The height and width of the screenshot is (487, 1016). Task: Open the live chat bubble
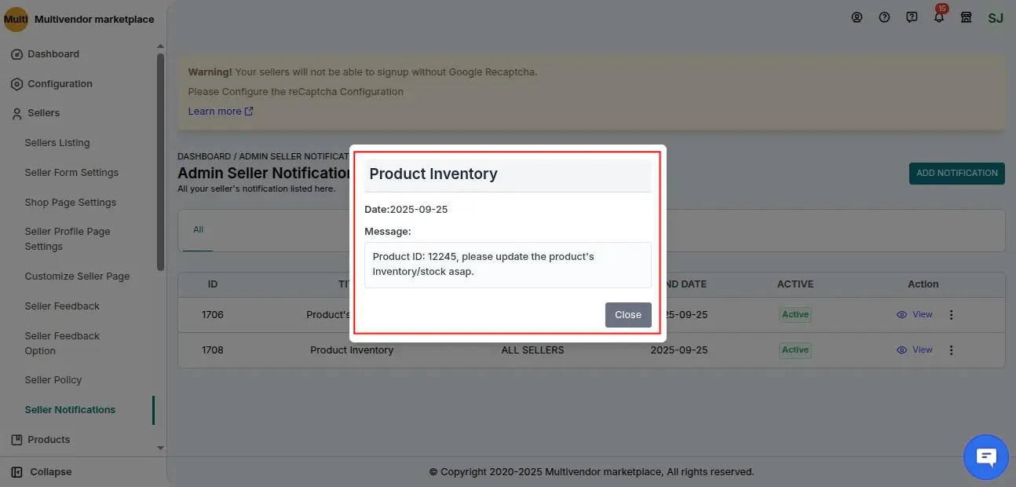(985, 456)
